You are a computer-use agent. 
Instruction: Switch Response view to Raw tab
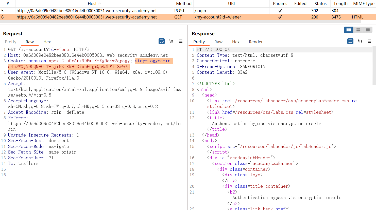(x=218, y=42)
